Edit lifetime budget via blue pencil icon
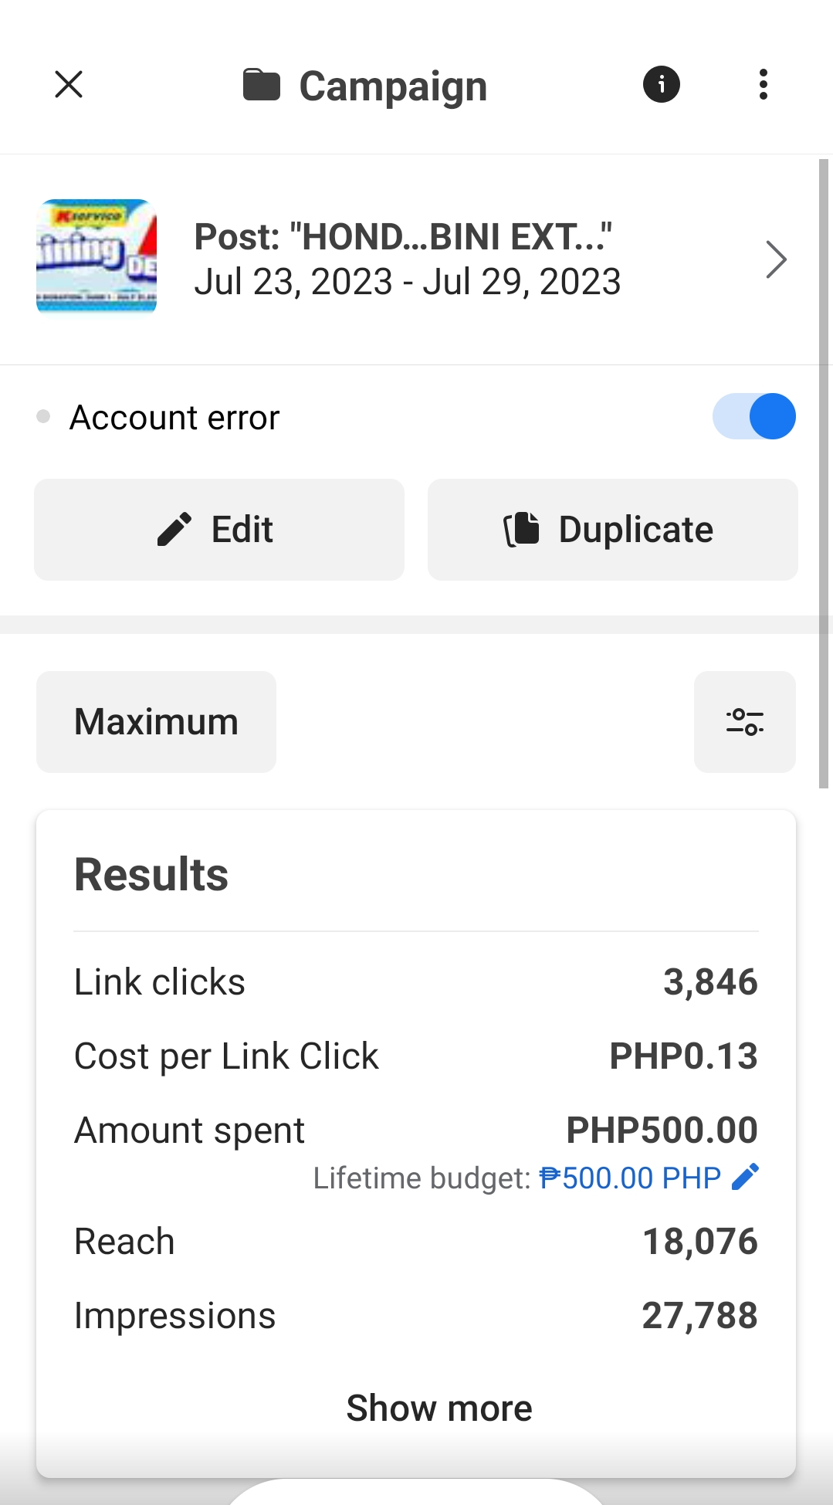 click(x=745, y=1178)
